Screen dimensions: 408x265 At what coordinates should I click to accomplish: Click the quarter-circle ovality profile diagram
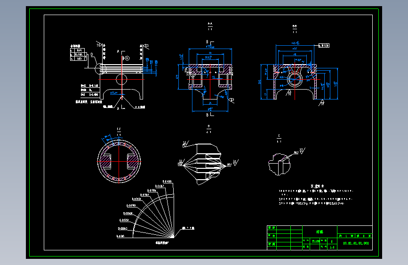click(153, 215)
